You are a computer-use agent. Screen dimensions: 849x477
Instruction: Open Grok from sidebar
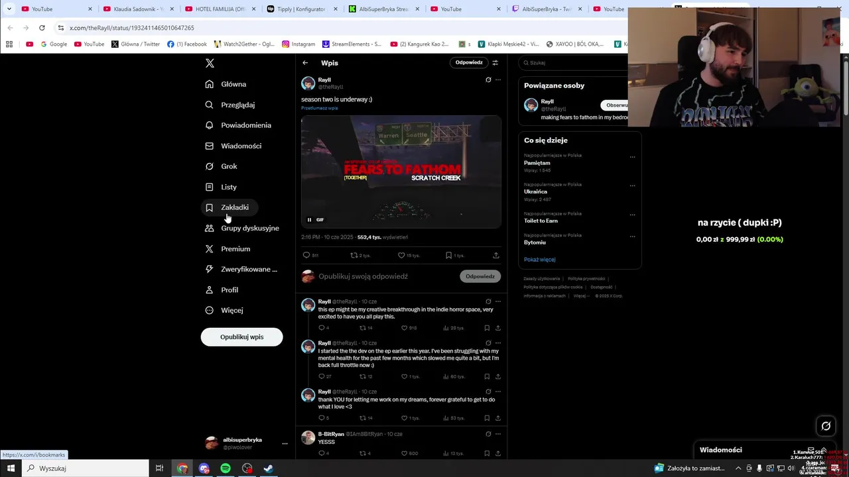click(222, 166)
